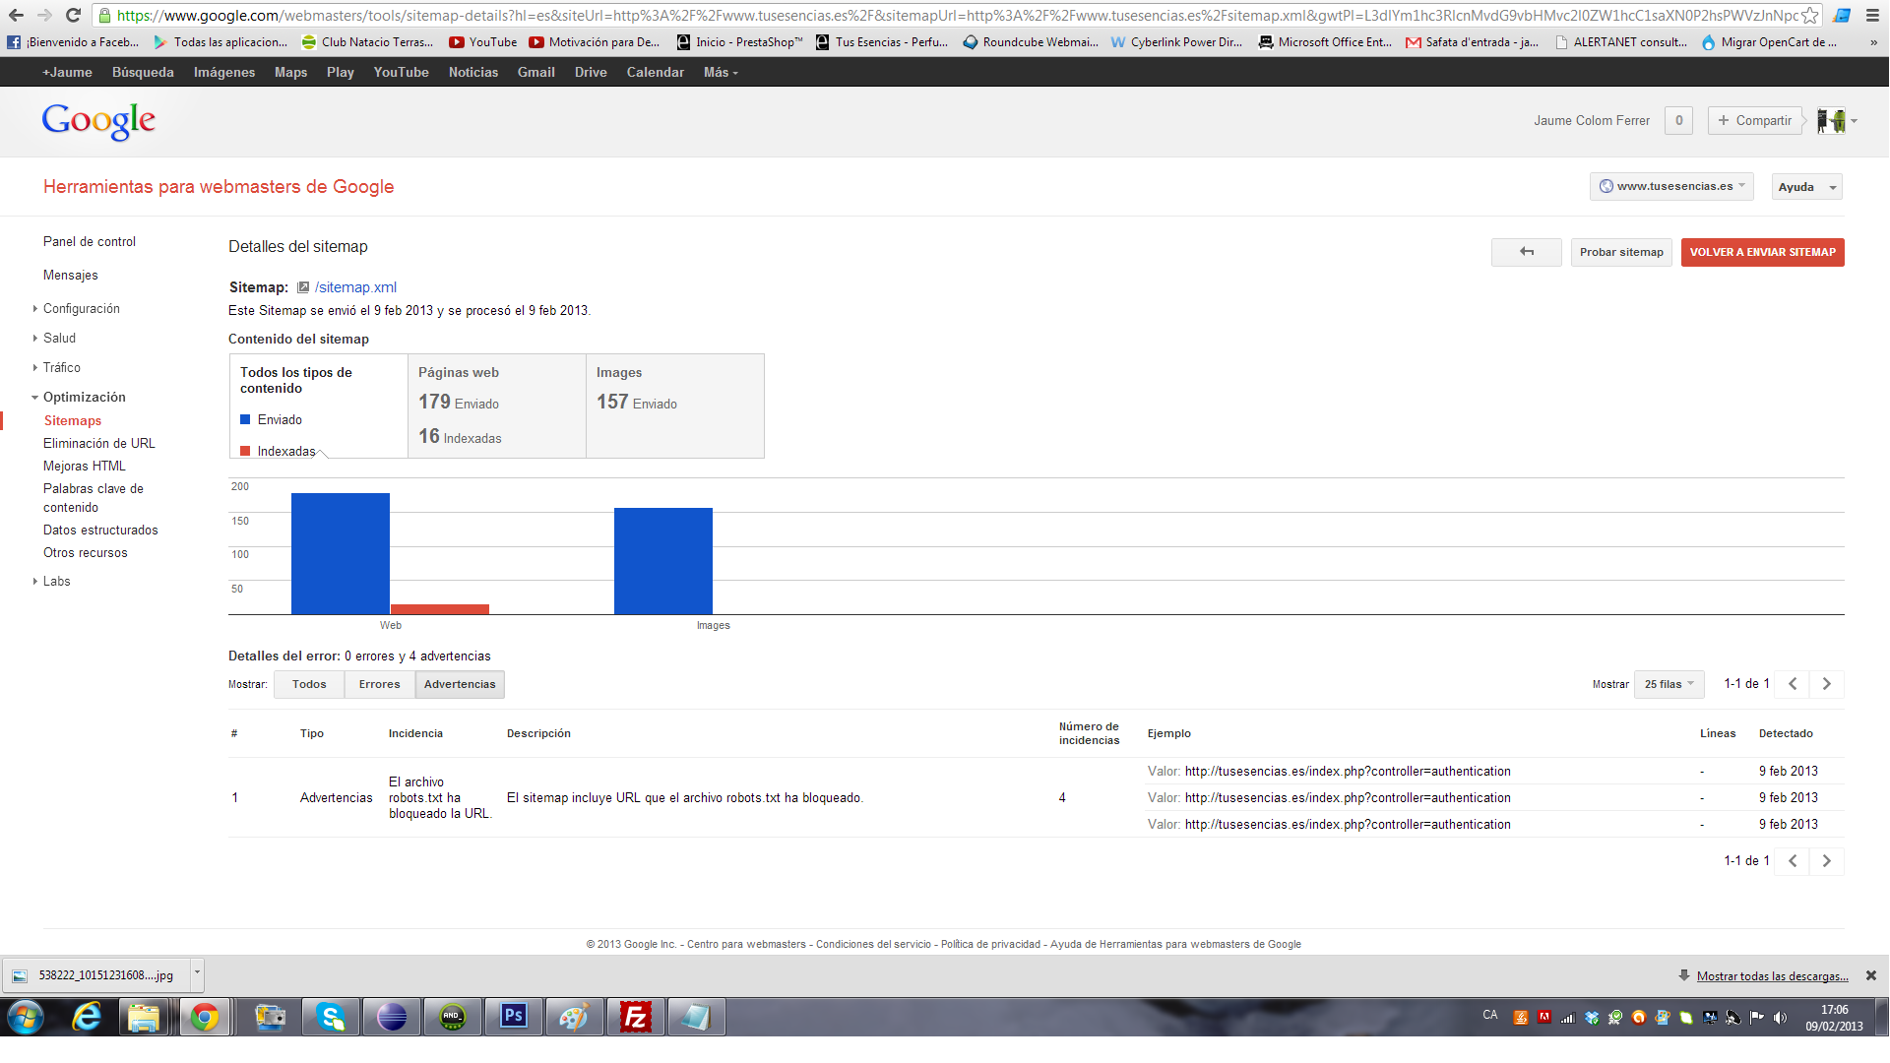
Task: Show only Errores in error details
Action: pyautogui.click(x=379, y=684)
